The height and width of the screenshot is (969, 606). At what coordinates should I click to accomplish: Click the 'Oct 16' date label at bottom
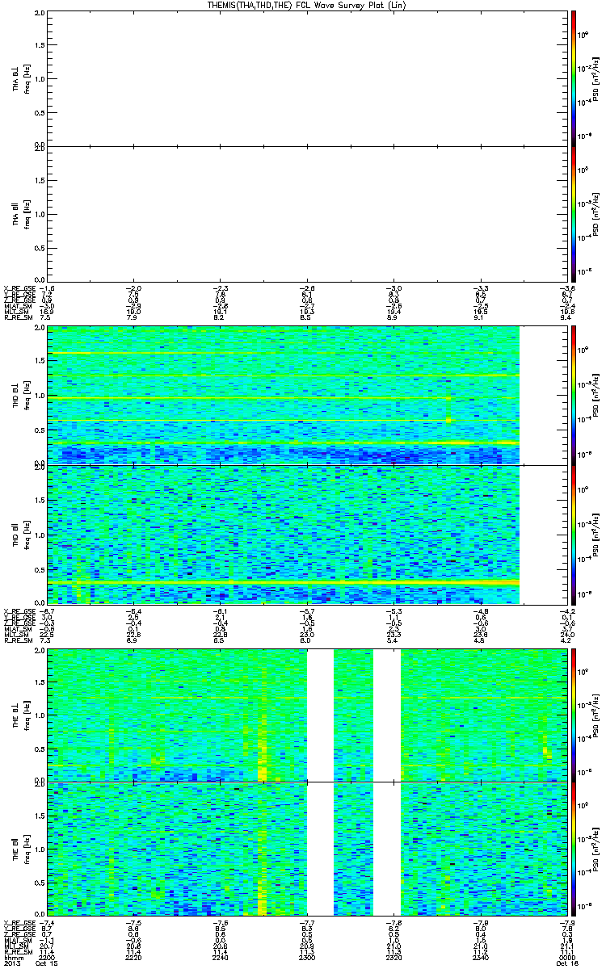click(x=566, y=963)
